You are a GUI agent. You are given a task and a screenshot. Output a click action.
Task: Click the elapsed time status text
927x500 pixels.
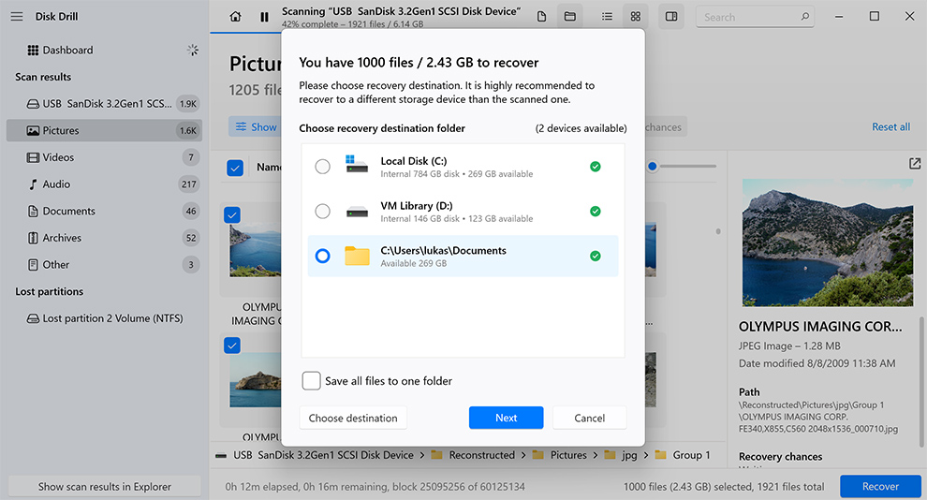tap(375, 487)
